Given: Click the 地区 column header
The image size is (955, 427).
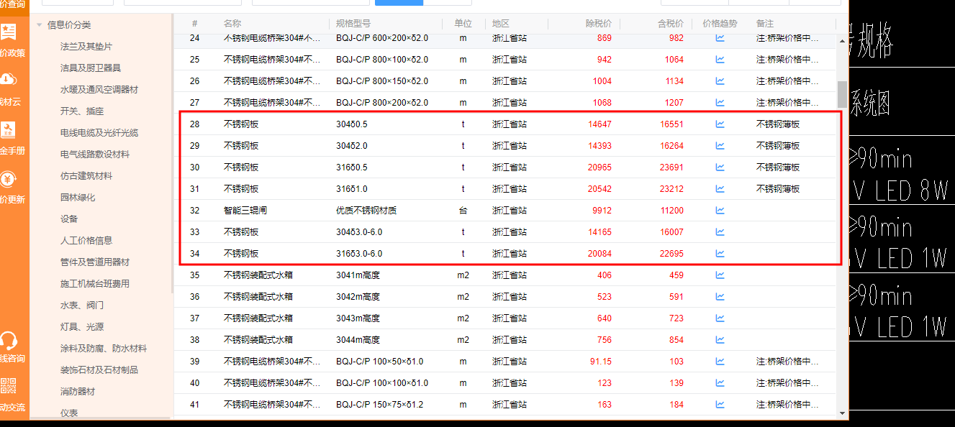Looking at the screenshot, I should (x=501, y=24).
